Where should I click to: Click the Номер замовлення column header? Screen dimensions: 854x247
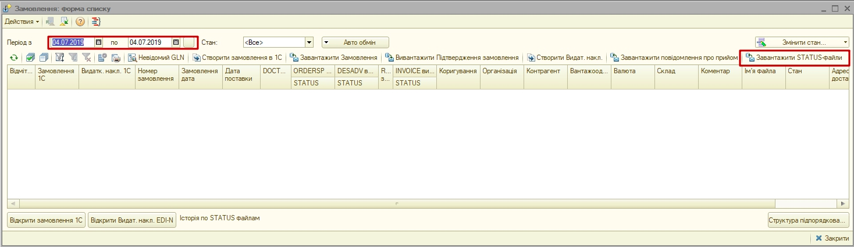click(x=157, y=77)
